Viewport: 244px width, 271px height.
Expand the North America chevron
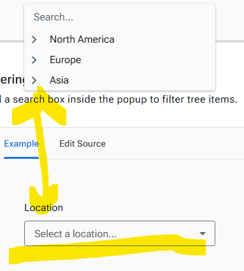tap(34, 40)
